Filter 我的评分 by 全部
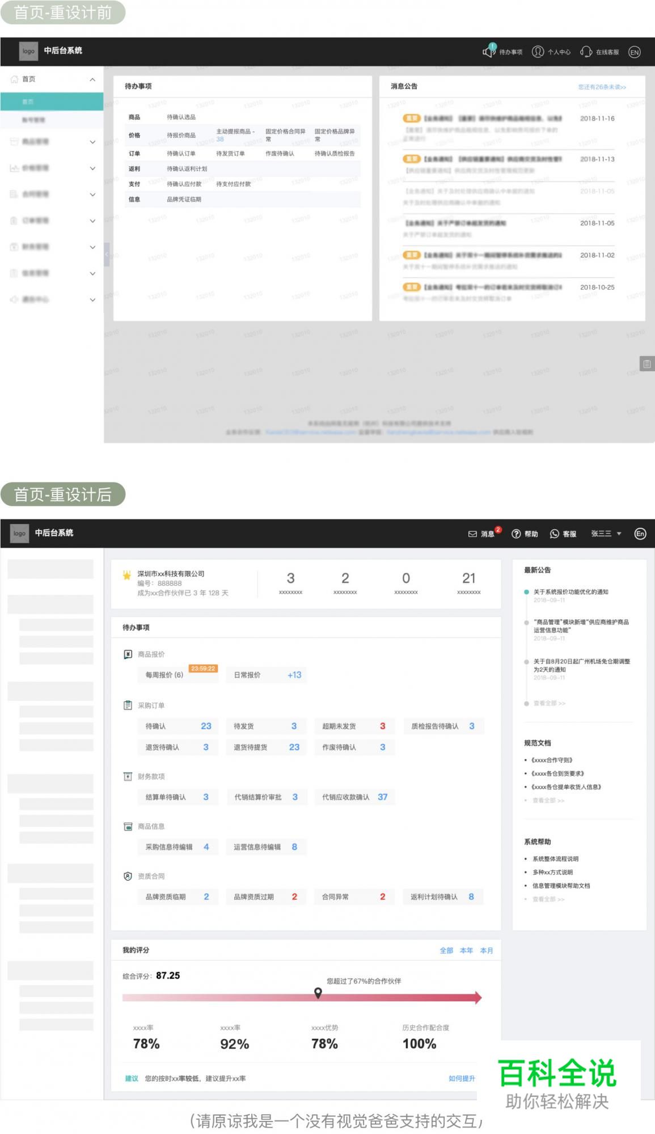 tap(446, 950)
